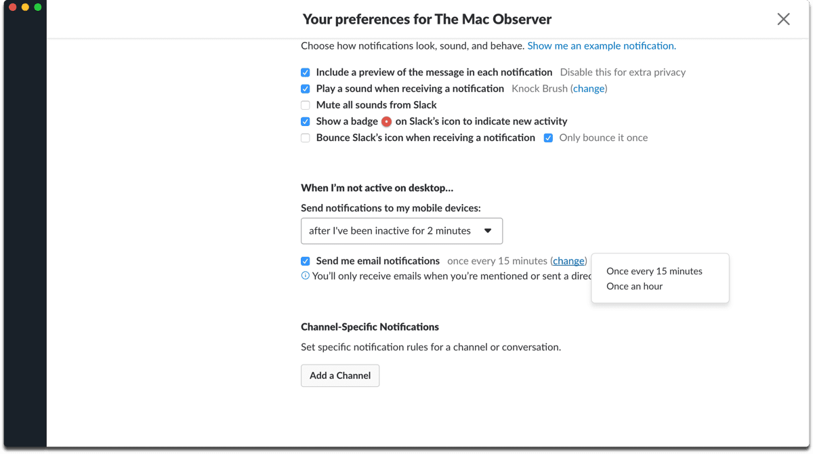813x454 pixels.
Task: Disable message preview in notifications
Action: (305, 72)
